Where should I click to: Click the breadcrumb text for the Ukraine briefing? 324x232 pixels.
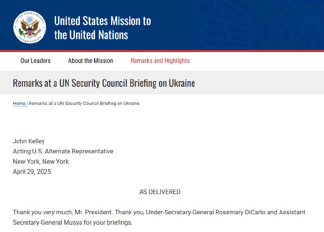(x=84, y=104)
